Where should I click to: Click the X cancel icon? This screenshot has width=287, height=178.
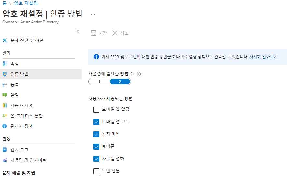click(115, 33)
